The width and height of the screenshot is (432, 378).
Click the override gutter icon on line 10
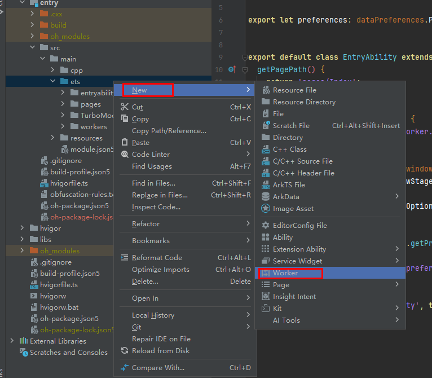coord(232,69)
